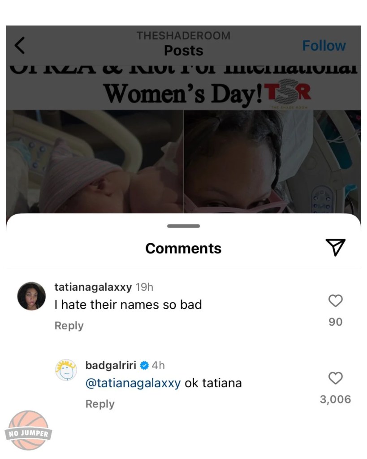This screenshot has width=367, height=459.
Task: Reply to badgalriri's comment
Action: click(x=100, y=404)
